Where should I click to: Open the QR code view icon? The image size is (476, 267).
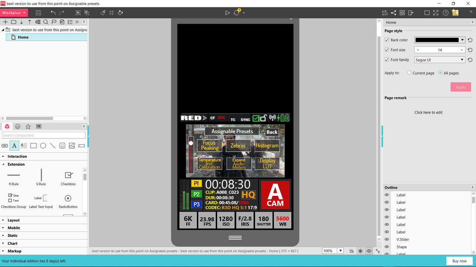coord(402,13)
